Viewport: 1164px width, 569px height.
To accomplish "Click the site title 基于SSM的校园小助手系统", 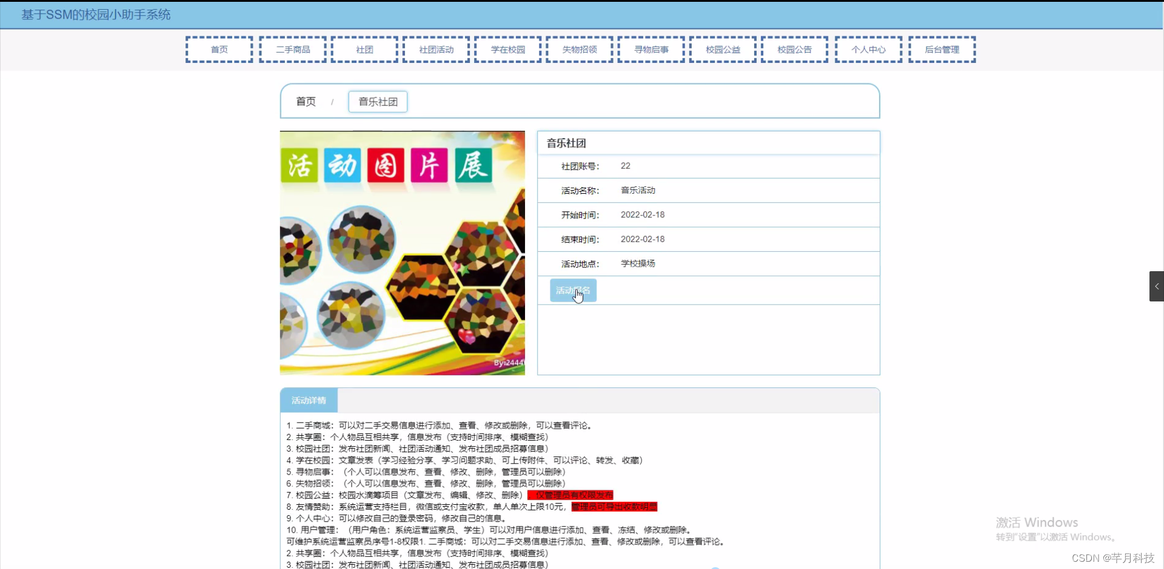I will tap(95, 15).
